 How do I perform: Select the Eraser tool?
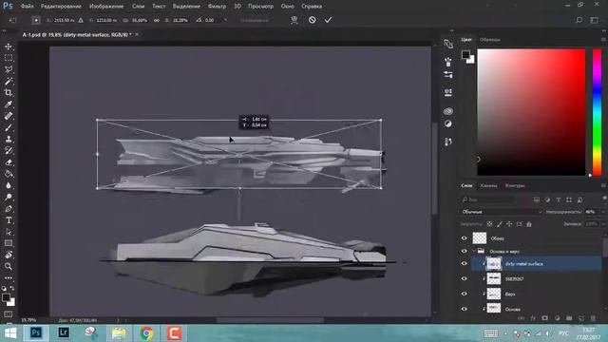point(9,162)
